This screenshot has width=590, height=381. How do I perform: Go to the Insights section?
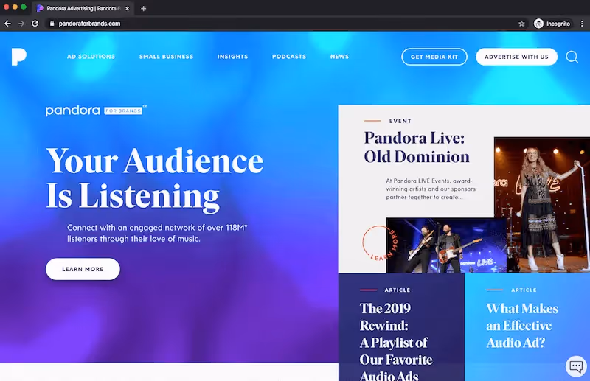pos(232,57)
